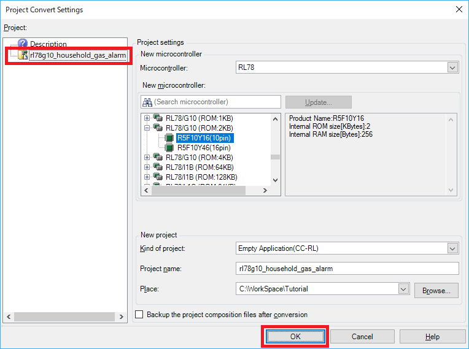
Task: Expand RL78/G10 (ROM:1KB) node
Action: click(147, 118)
